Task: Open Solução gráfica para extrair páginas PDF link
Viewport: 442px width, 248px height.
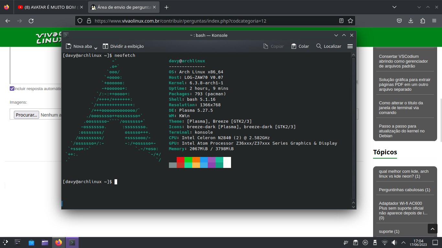Action: [x=405, y=84]
